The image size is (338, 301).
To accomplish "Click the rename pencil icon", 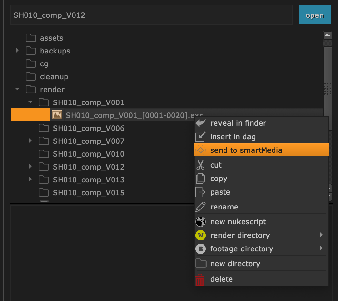I will tap(201, 207).
